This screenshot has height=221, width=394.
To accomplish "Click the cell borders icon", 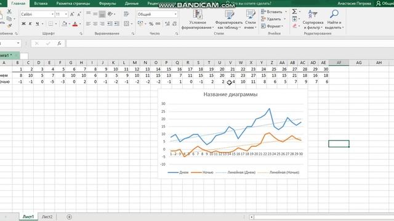I will point(50,24).
